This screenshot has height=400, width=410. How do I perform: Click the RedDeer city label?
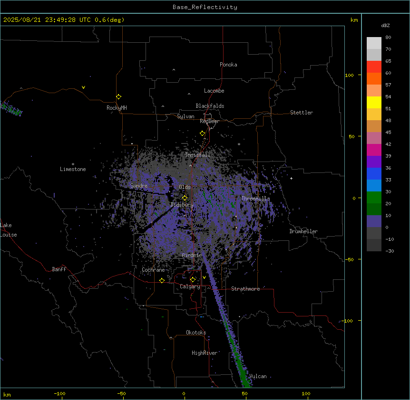click(209, 121)
